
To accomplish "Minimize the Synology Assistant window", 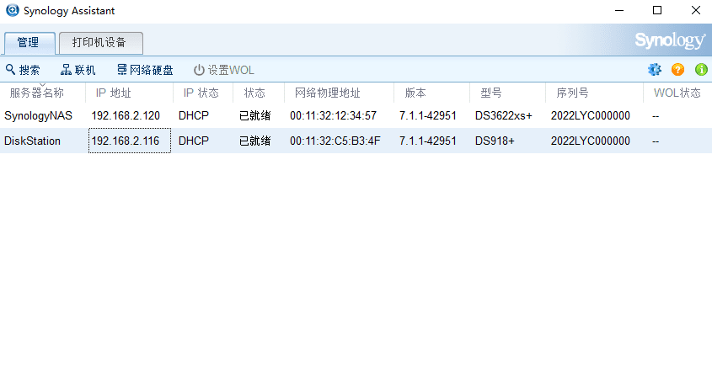I will (x=619, y=10).
